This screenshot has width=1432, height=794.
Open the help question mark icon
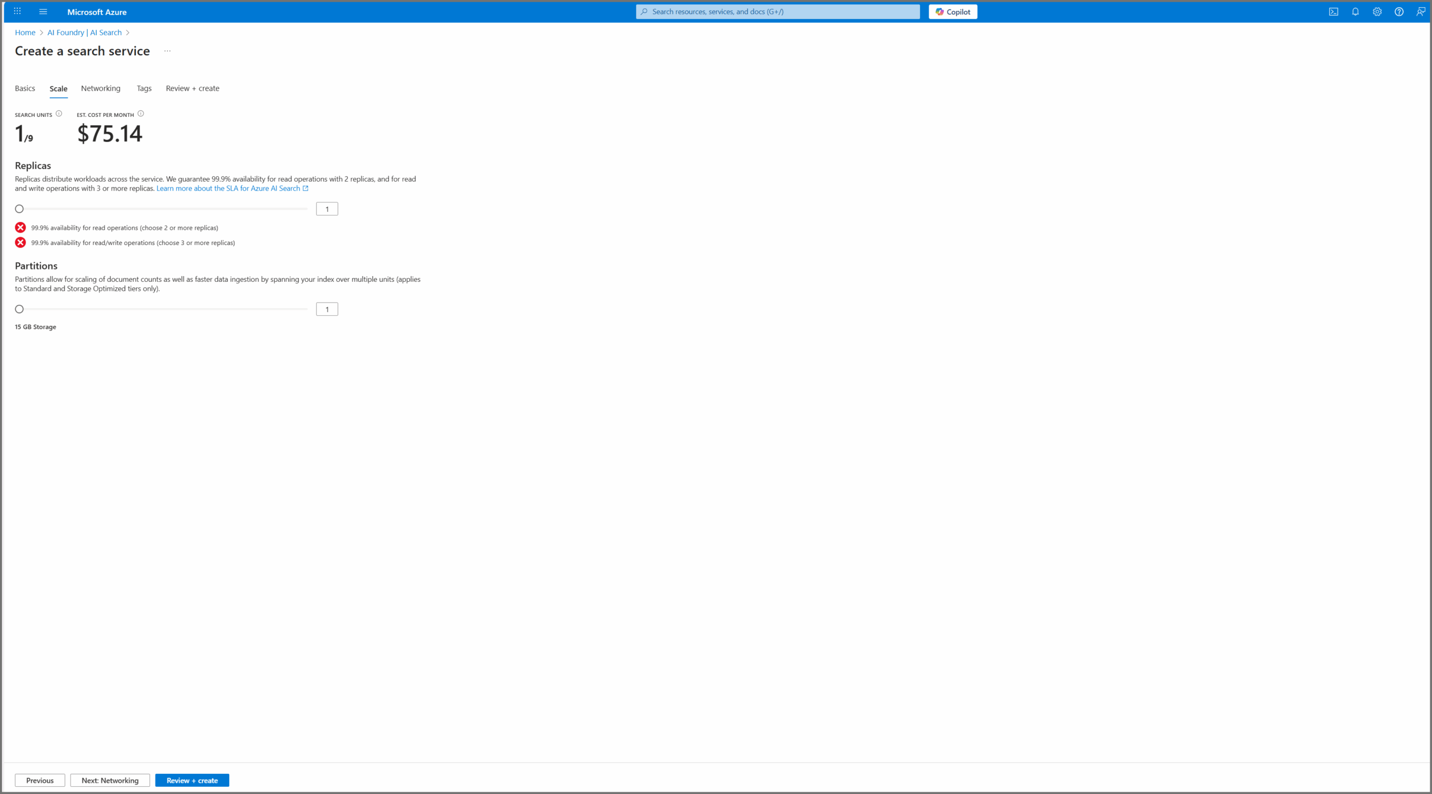pyautogui.click(x=1399, y=11)
